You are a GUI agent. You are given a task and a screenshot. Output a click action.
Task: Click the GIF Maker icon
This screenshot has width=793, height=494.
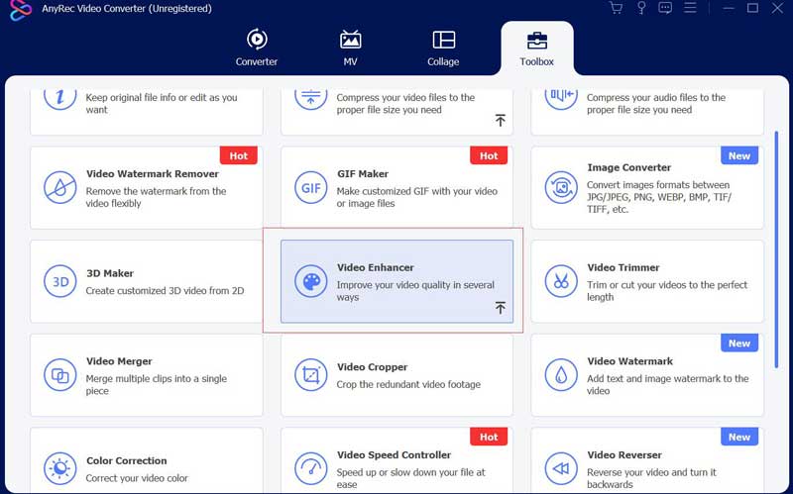310,187
